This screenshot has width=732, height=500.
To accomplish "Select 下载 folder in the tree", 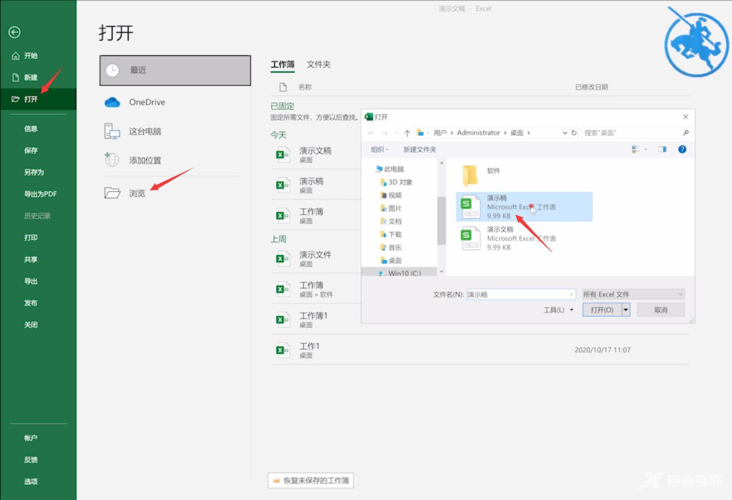I will (x=391, y=234).
